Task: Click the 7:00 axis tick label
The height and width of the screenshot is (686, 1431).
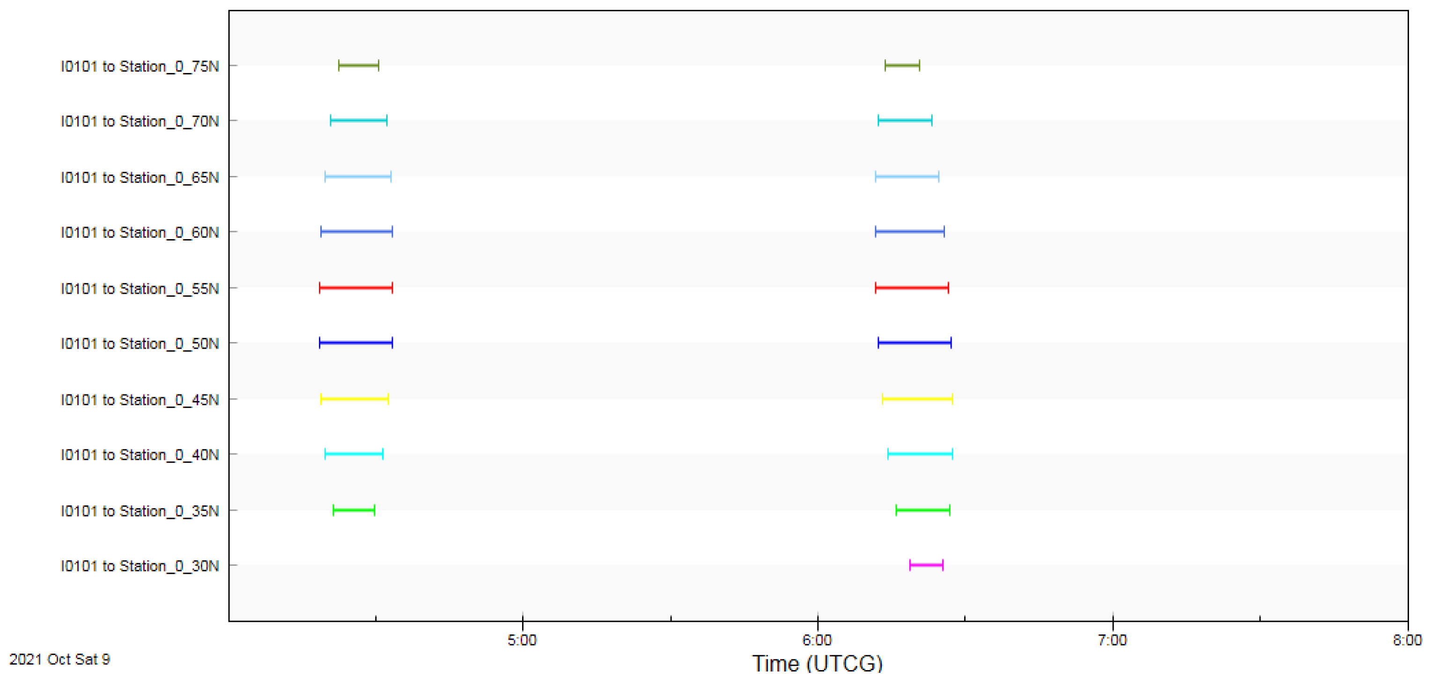Action: pyautogui.click(x=1112, y=641)
